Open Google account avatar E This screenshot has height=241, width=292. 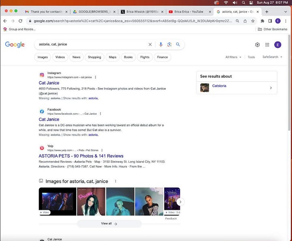(x=278, y=45)
